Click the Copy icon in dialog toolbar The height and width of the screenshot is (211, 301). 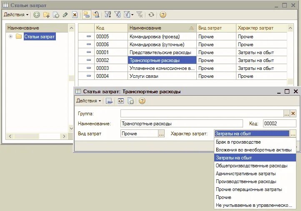[130, 101]
